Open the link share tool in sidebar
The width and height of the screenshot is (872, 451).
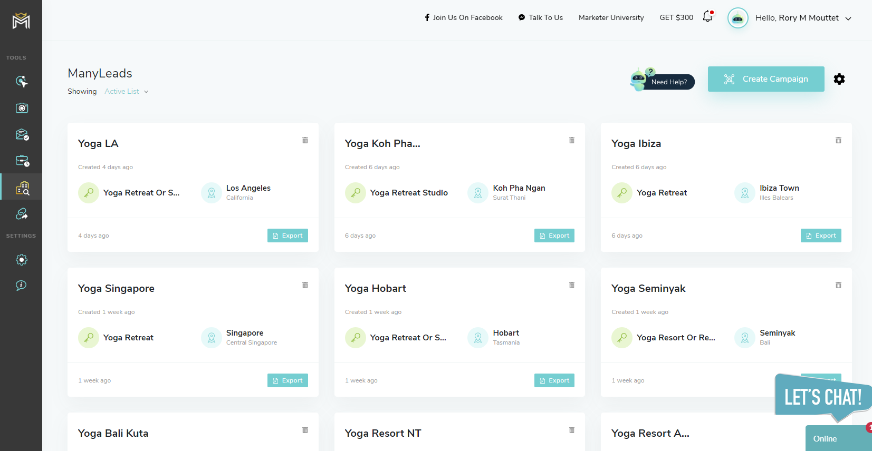(22, 213)
